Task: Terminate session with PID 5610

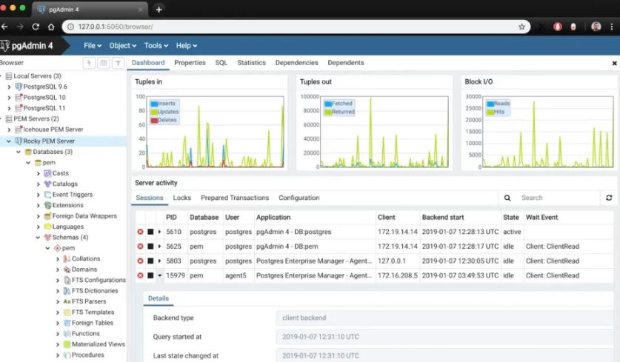Action: (140, 232)
